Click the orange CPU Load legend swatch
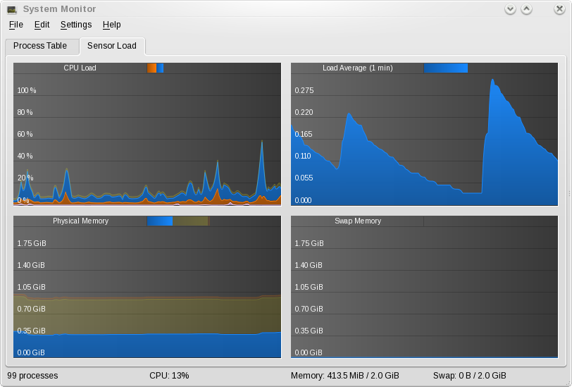 151,68
